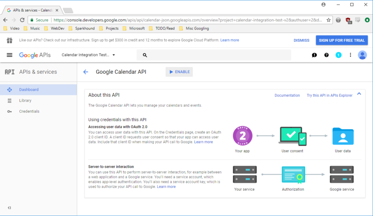Click the About this API heading

point(104,95)
